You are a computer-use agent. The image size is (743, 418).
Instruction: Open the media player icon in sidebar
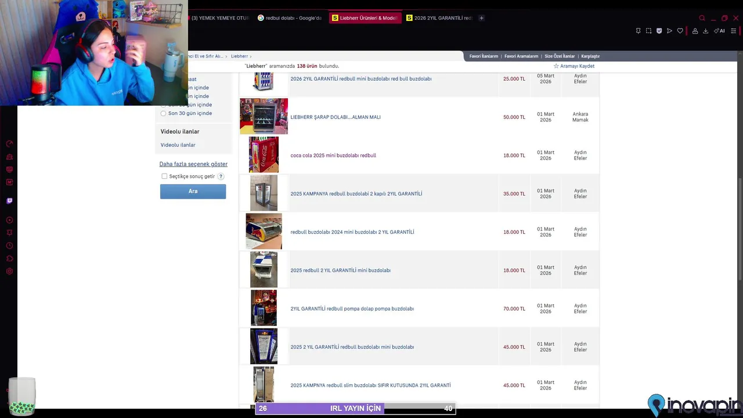tap(9, 220)
